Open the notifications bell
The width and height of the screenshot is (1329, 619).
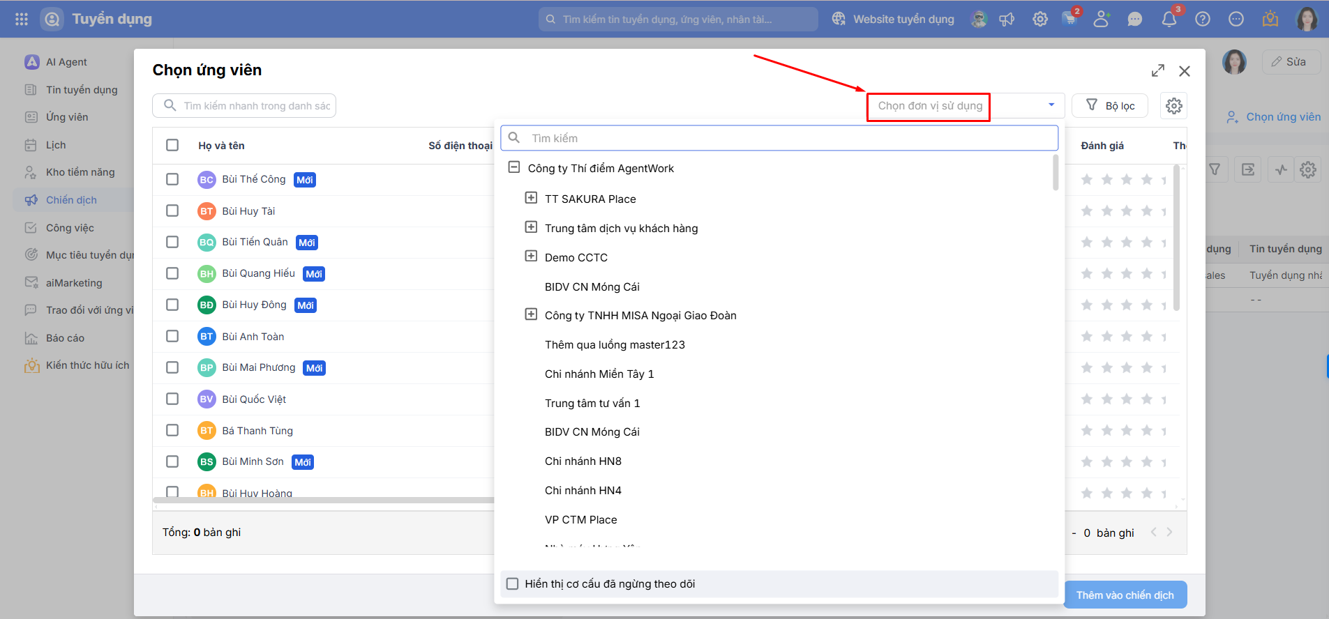coord(1169,19)
